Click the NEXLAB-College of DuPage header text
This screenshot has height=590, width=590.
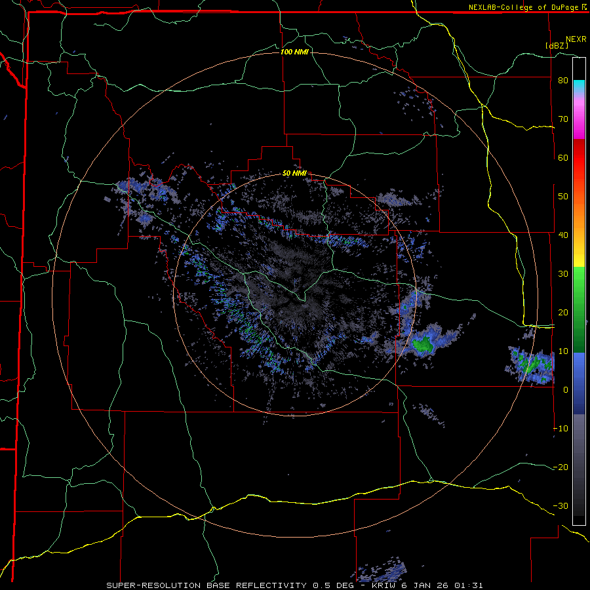523,7
